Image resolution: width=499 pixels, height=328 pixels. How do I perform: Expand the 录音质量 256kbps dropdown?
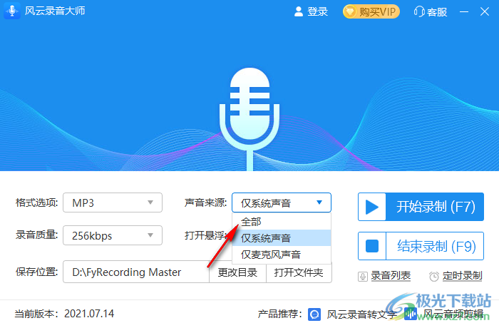[113, 235]
